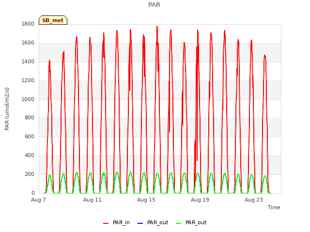
Task: Click the chart title PAR
Action: pyautogui.click(x=154, y=5)
